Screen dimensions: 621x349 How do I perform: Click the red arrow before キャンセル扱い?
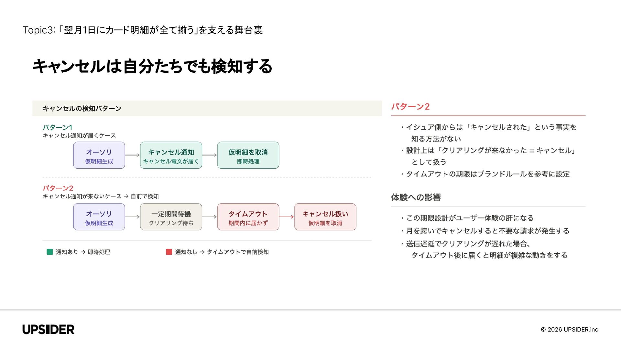click(287, 217)
